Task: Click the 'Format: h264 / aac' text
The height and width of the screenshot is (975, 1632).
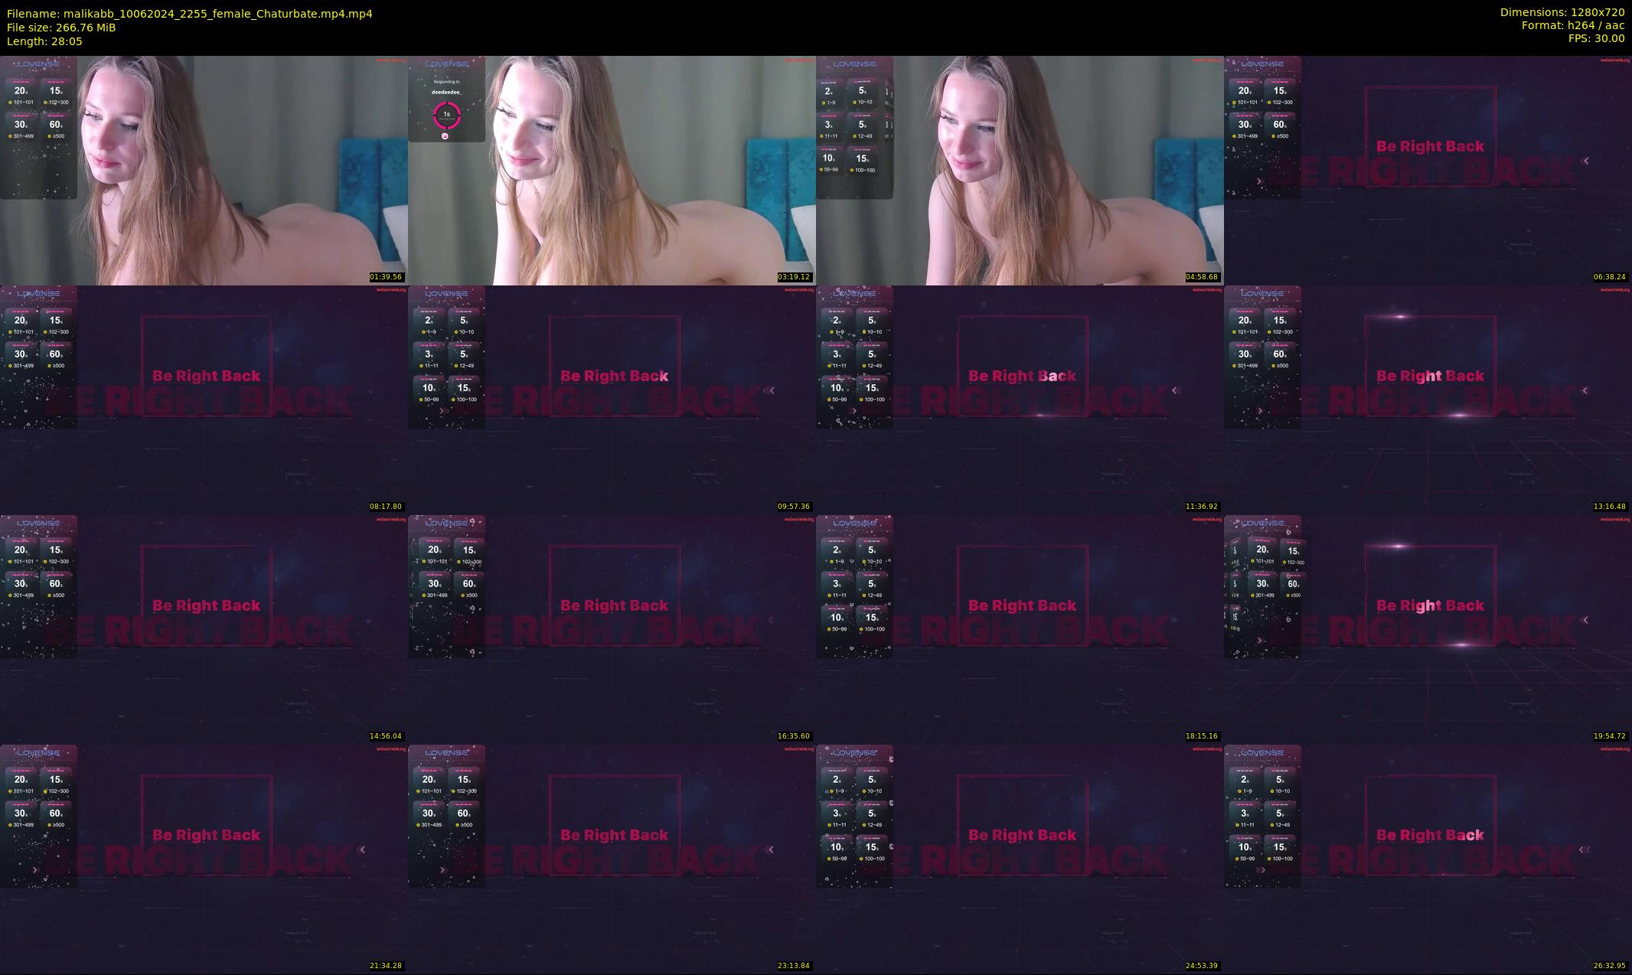Action: pyautogui.click(x=1573, y=25)
